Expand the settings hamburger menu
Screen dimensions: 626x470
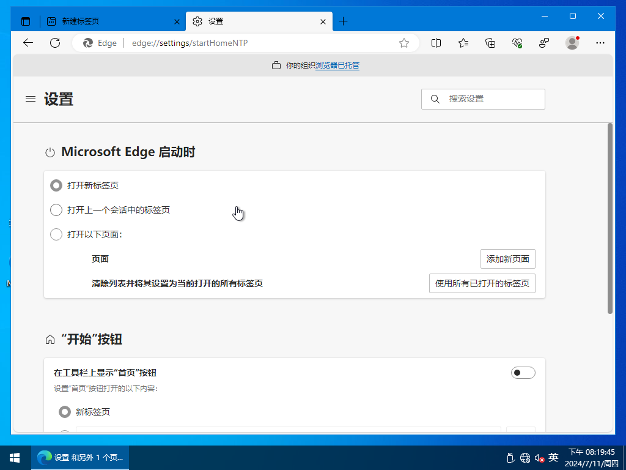[31, 99]
